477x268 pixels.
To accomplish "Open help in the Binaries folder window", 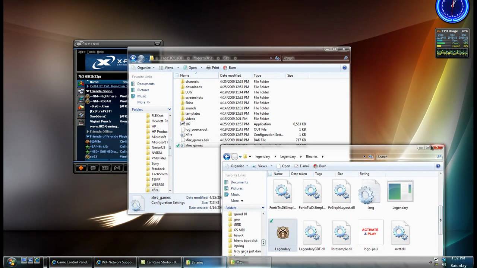I will (438, 166).
